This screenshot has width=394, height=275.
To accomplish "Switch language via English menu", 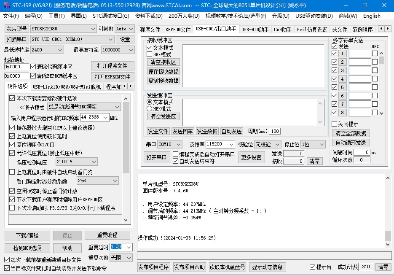I will pos(372,16).
